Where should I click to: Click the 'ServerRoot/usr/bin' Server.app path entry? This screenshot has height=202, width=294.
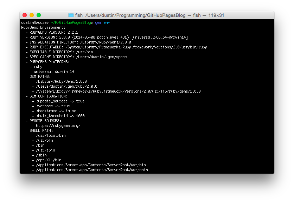89,165
